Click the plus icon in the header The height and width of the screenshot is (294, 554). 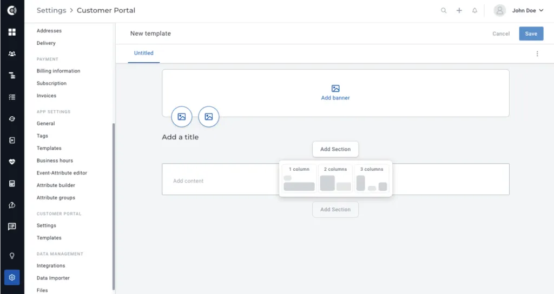click(x=459, y=11)
